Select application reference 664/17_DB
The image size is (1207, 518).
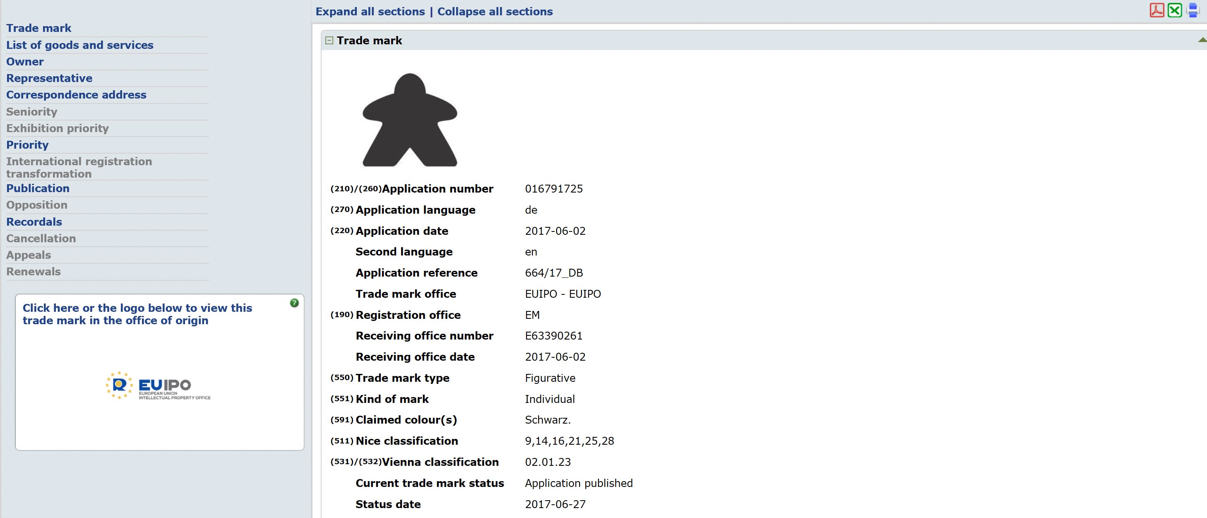[x=554, y=273]
